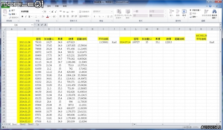Click the red Font Color A
The image size is (223, 130).
[47, 17]
